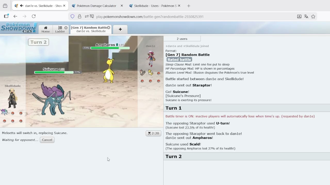Open site permissions icon in address bar
This screenshot has height=185, width=330.
coord(87,16)
